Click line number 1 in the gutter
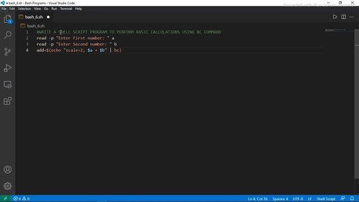 [x=27, y=32]
